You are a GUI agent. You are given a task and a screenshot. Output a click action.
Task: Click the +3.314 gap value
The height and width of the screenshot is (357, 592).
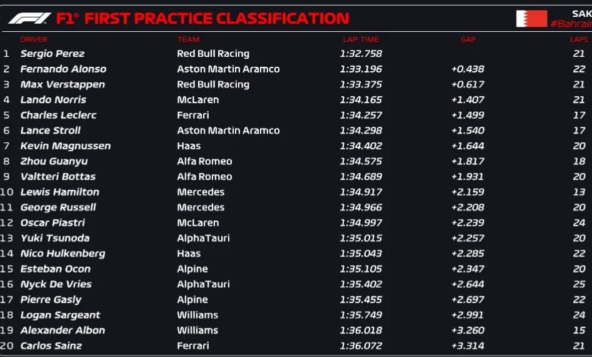468,346
